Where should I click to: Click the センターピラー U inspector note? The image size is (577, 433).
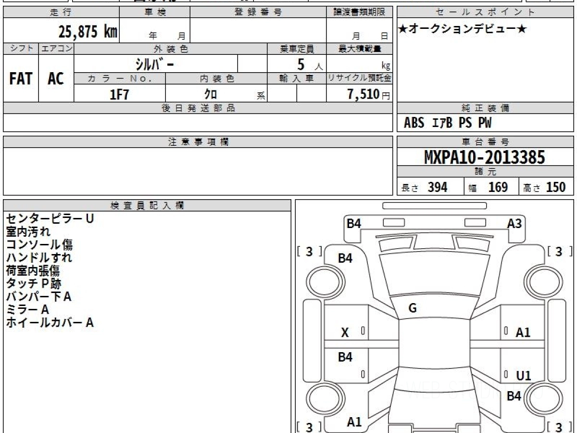50,218
